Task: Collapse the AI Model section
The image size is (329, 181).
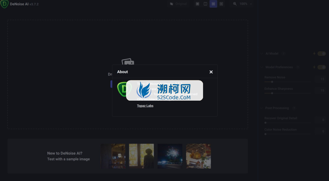Action: [x=261, y=54]
